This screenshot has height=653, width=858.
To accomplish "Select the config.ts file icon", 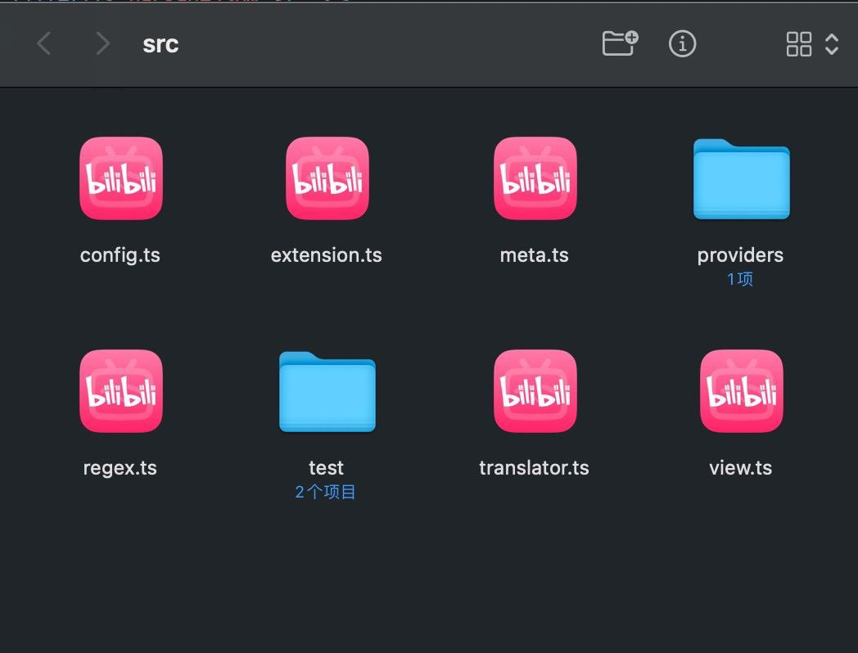I will [120, 178].
